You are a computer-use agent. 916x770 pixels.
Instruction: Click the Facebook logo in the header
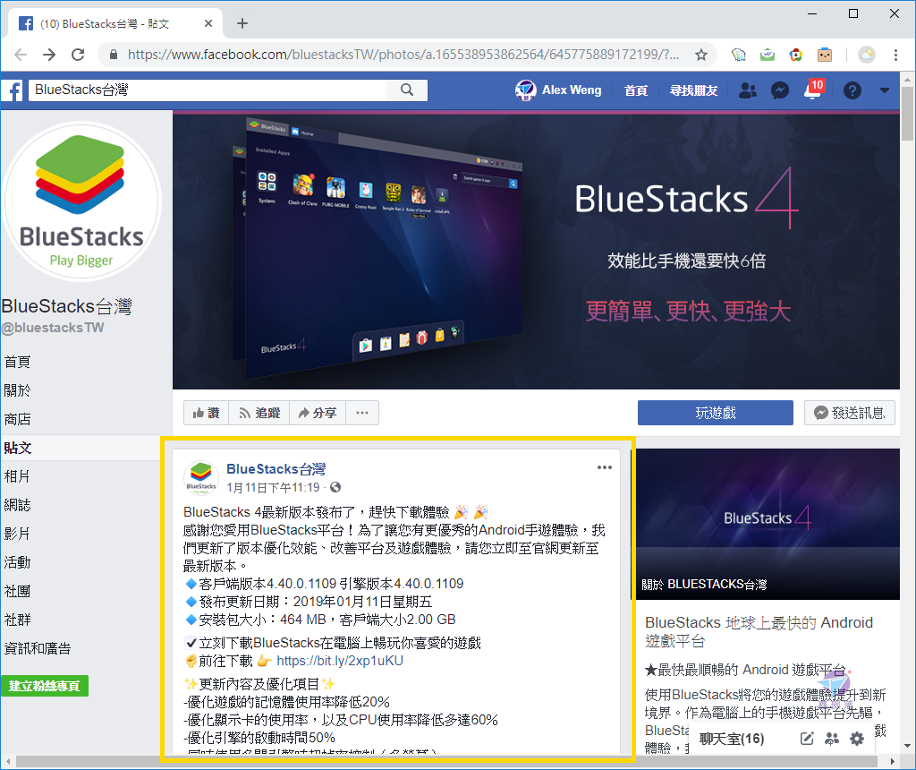[13, 90]
